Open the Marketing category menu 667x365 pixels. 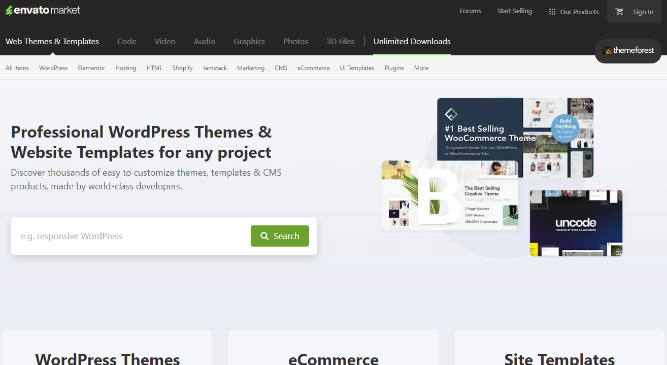(x=251, y=68)
